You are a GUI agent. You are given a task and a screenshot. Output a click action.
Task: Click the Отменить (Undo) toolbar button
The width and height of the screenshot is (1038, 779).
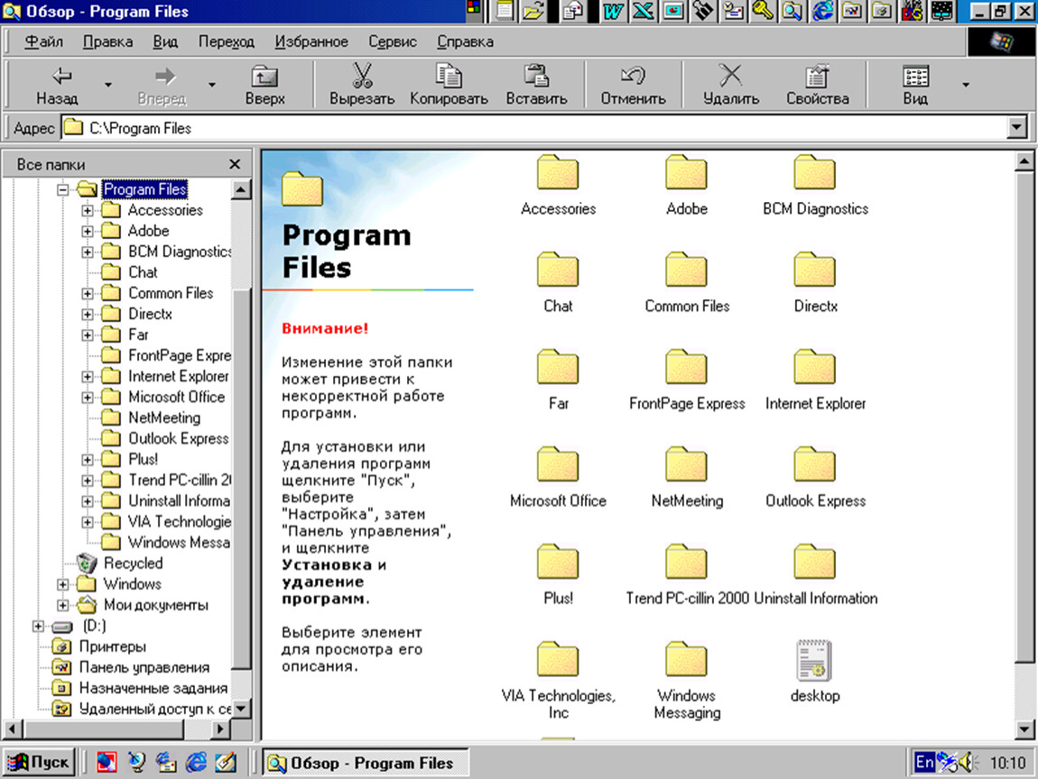(633, 86)
